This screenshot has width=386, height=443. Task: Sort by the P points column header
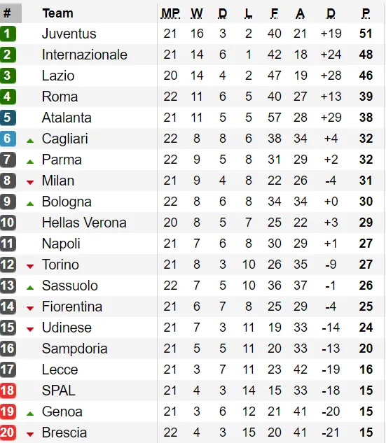pyautogui.click(x=366, y=13)
